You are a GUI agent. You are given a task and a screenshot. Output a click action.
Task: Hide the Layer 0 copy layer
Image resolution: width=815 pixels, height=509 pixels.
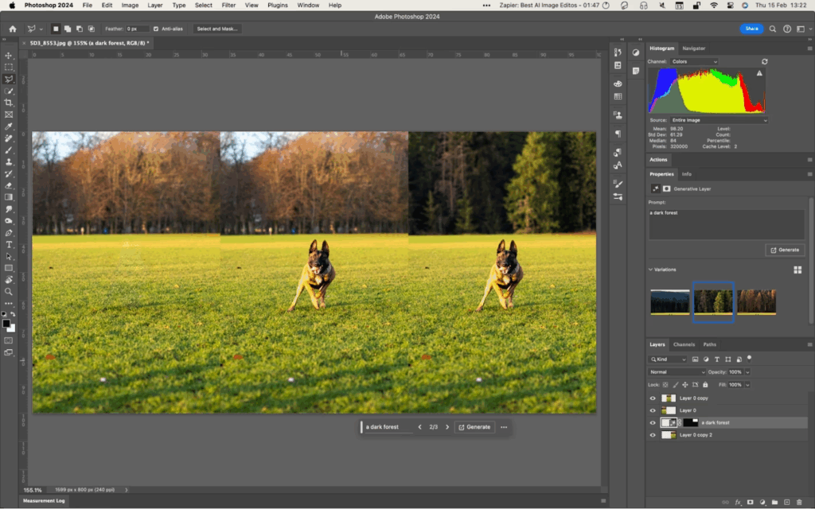pos(653,398)
